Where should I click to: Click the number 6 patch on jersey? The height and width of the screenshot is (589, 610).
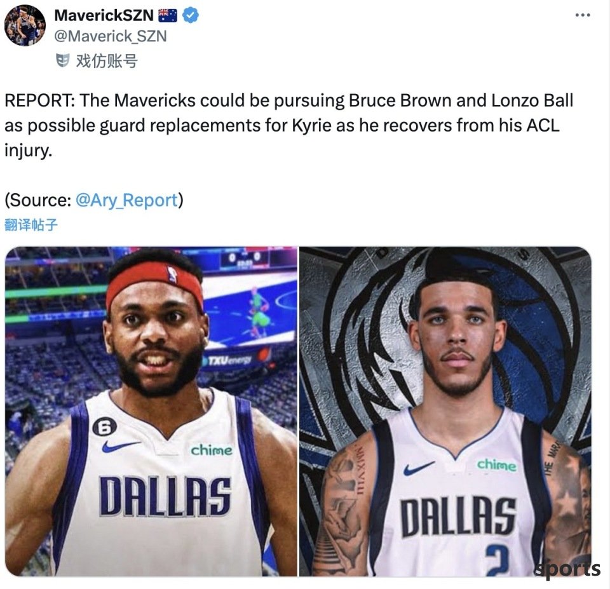[x=104, y=428]
